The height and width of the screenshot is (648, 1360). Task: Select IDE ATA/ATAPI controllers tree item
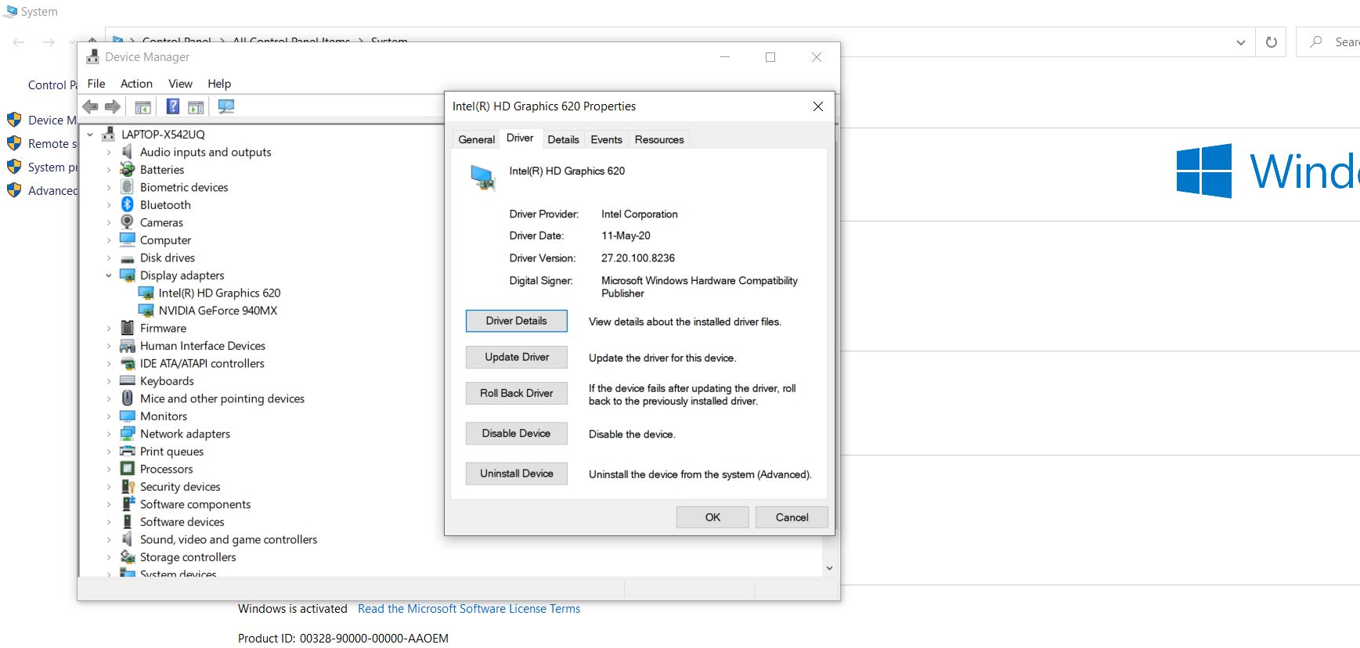[x=202, y=363]
